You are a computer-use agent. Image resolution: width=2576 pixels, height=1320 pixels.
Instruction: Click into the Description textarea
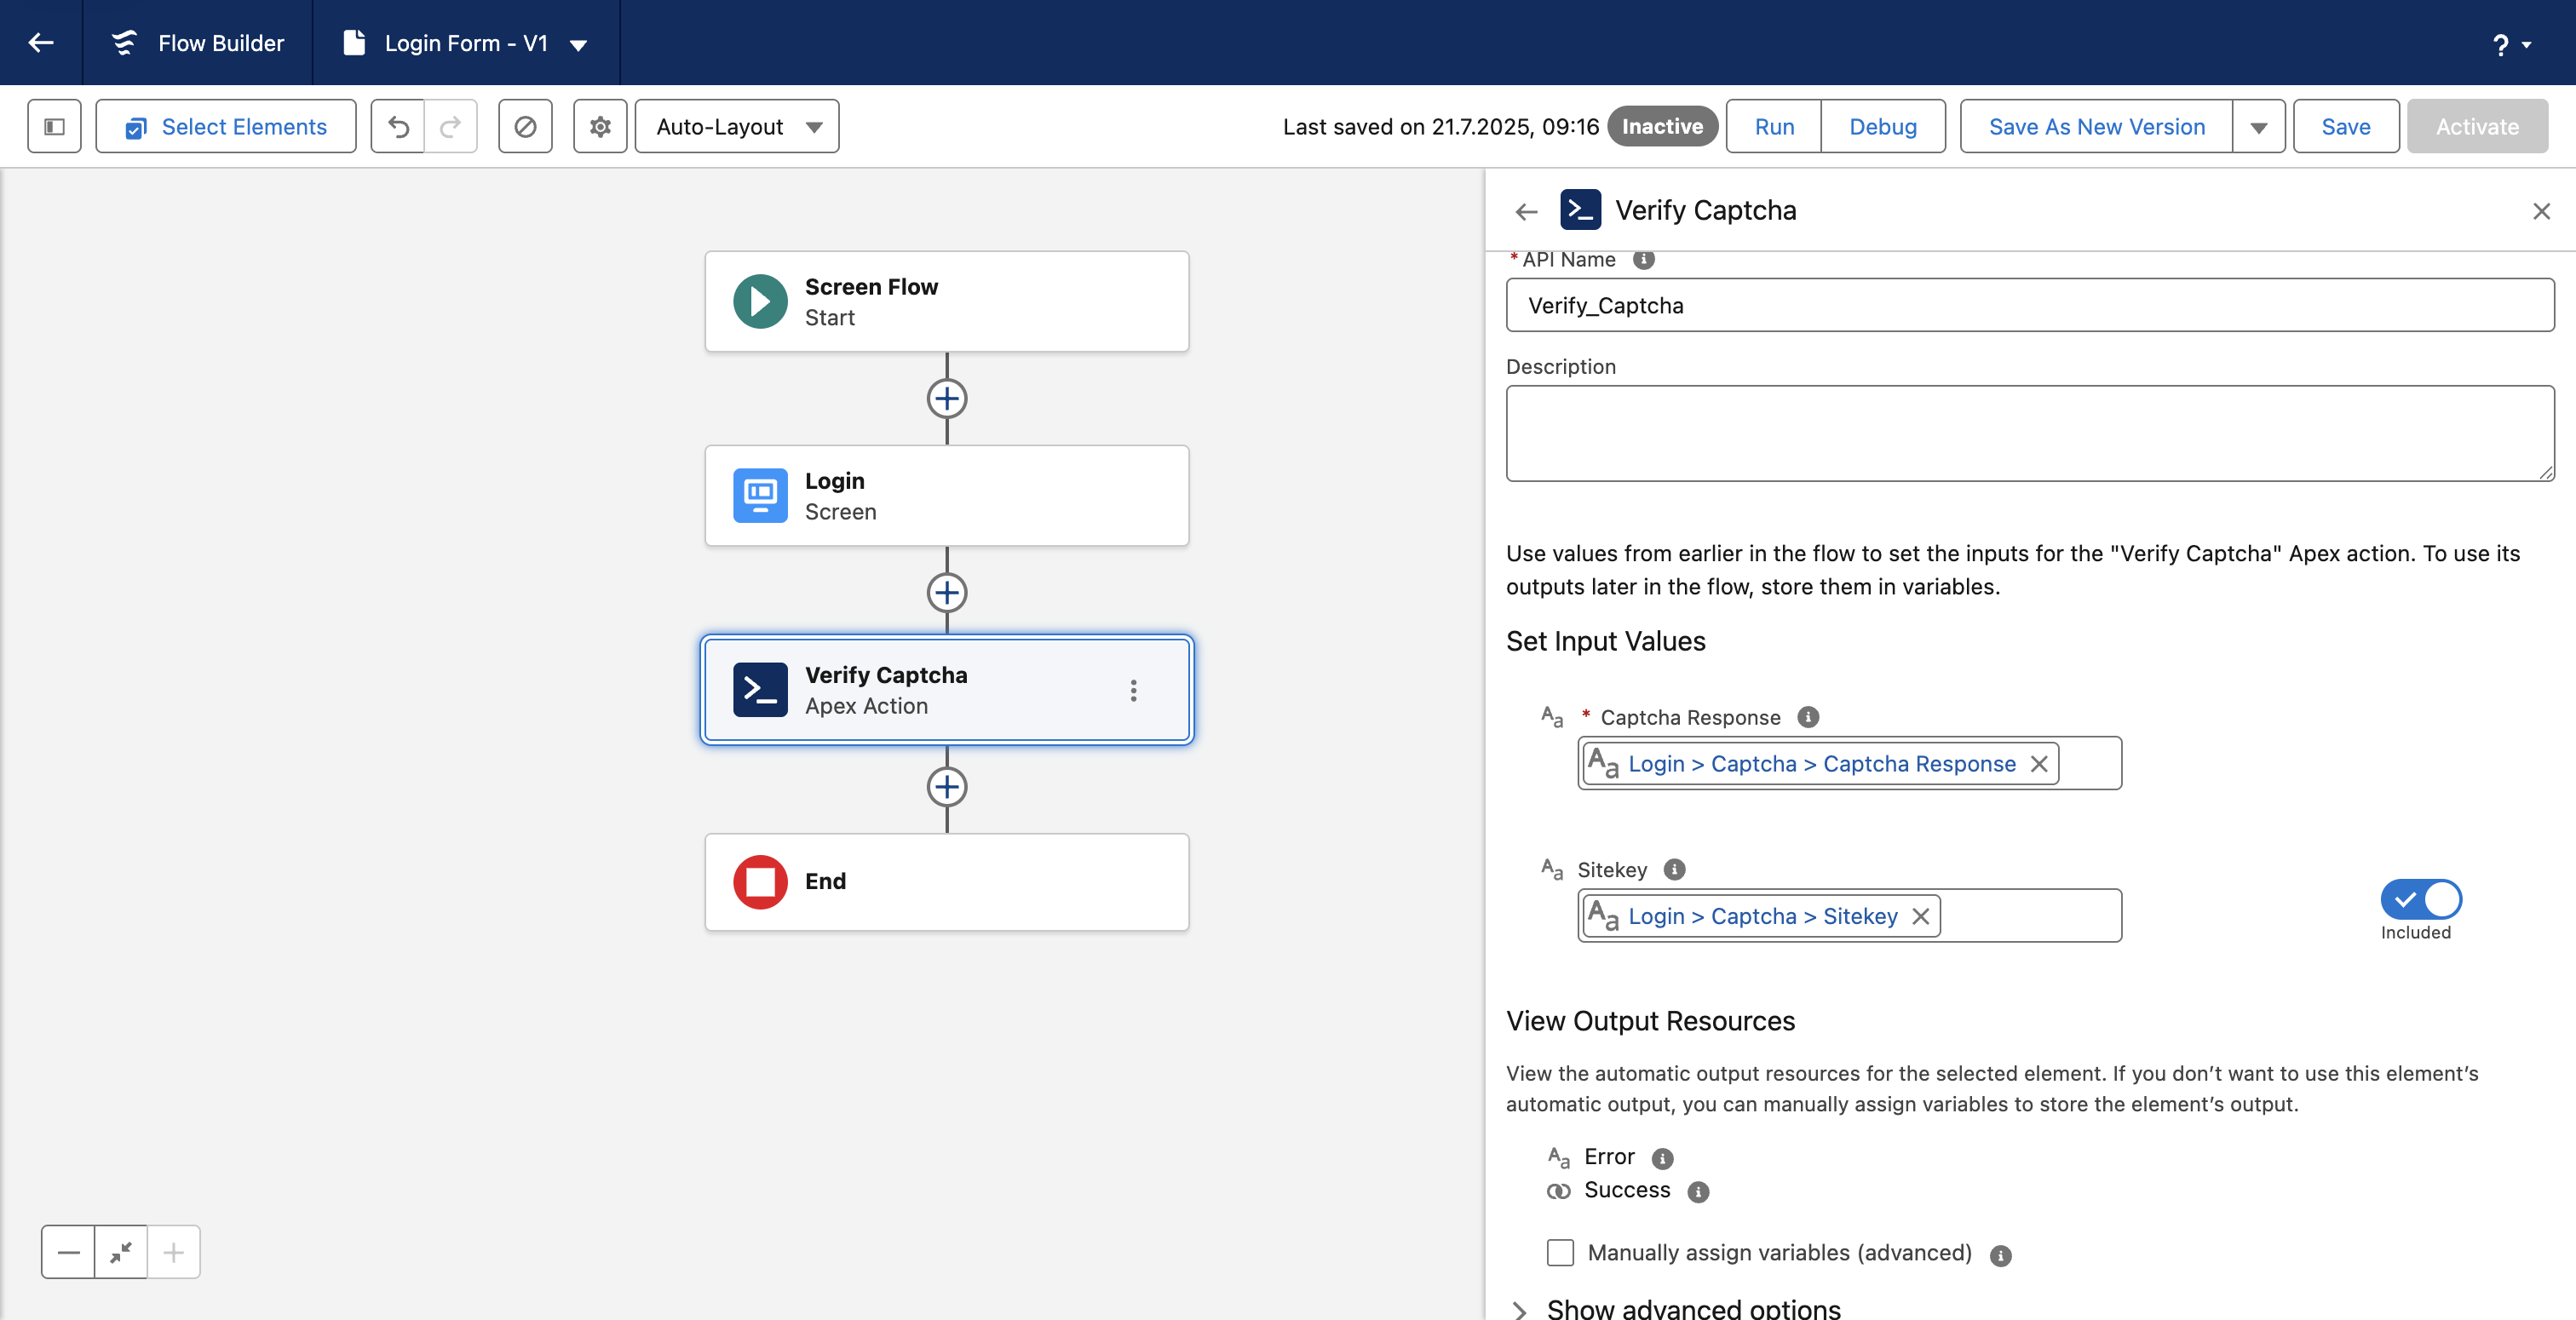point(2030,434)
